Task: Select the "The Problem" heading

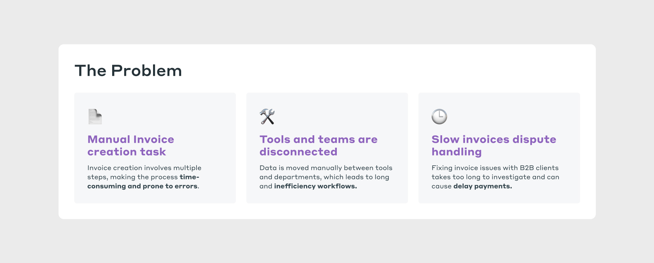Action: click(128, 71)
